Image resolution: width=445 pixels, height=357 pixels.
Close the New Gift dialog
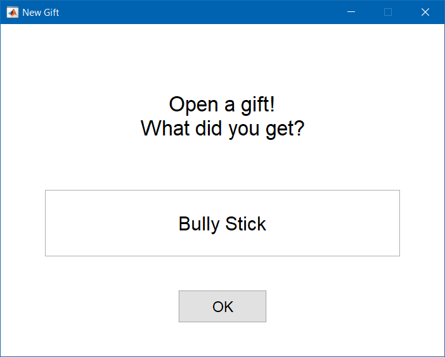click(425, 12)
